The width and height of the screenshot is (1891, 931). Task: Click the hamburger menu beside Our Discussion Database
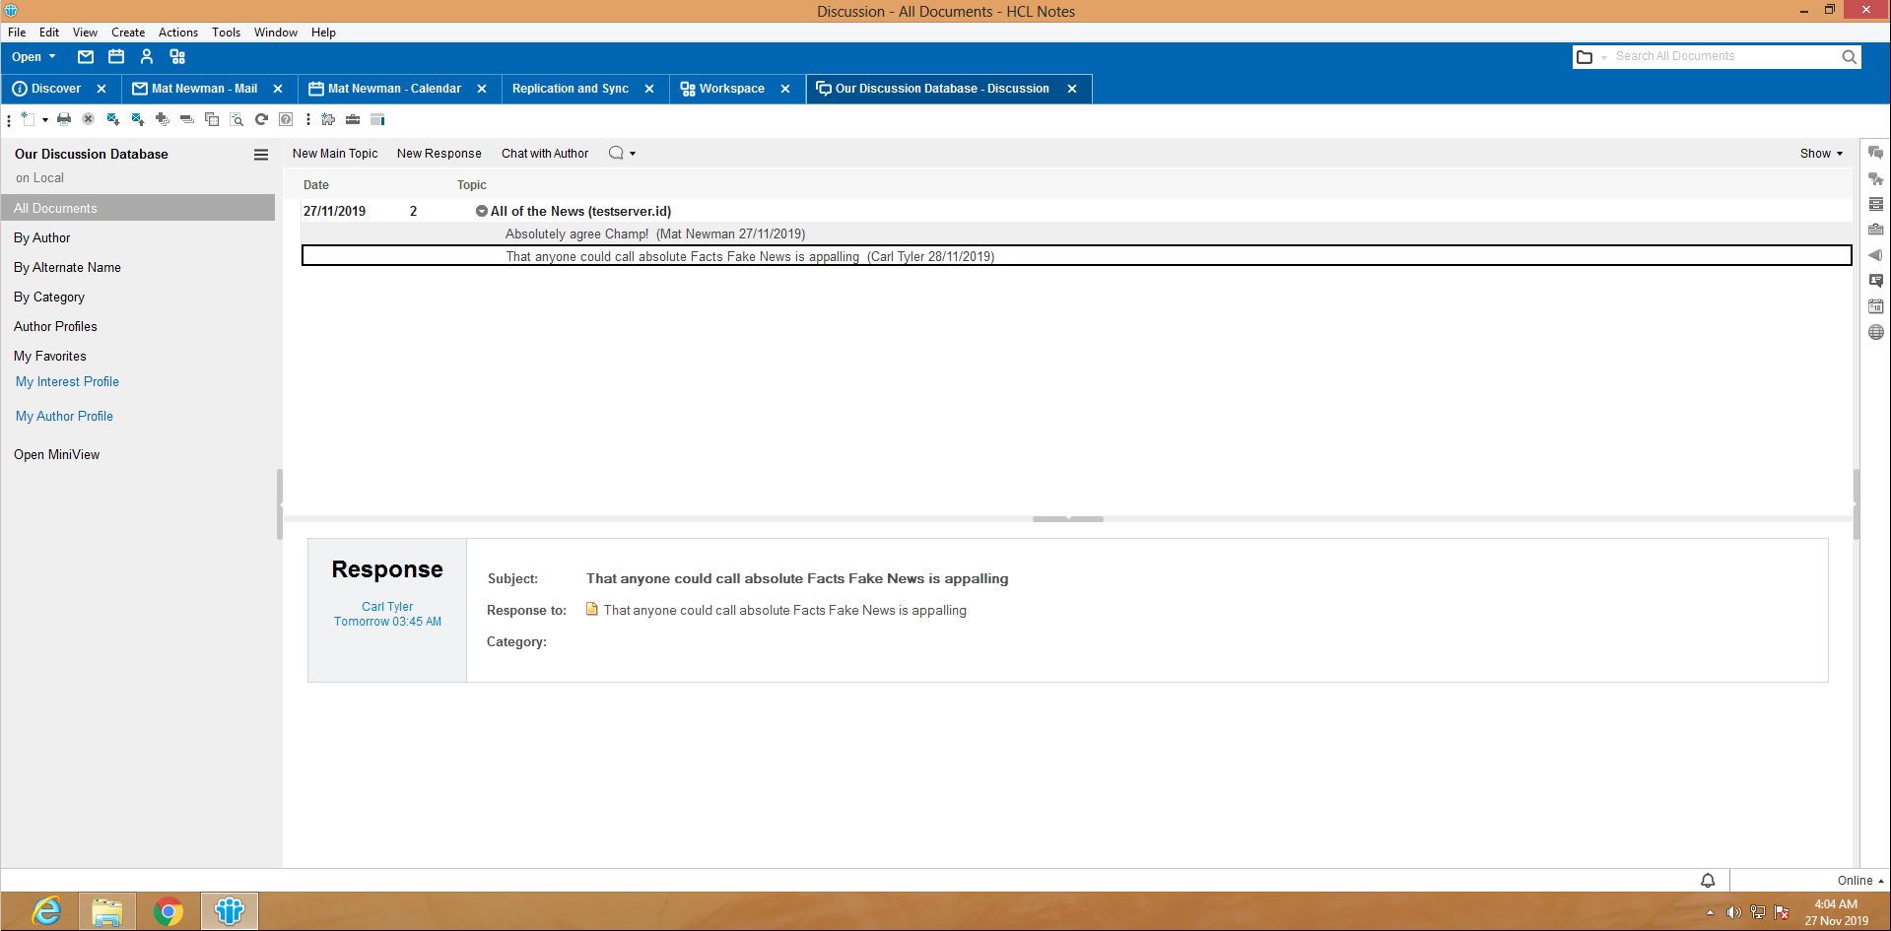(261, 155)
